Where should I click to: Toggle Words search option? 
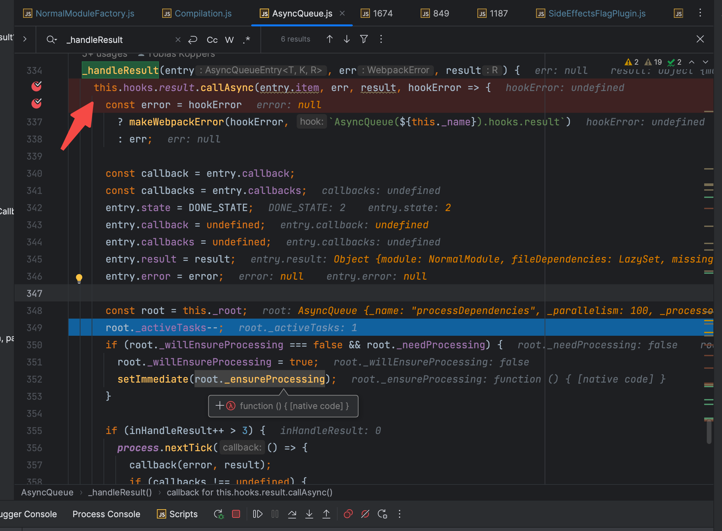click(x=229, y=40)
